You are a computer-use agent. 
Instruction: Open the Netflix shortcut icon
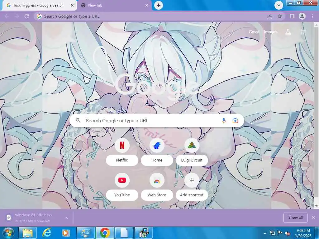tap(122, 145)
